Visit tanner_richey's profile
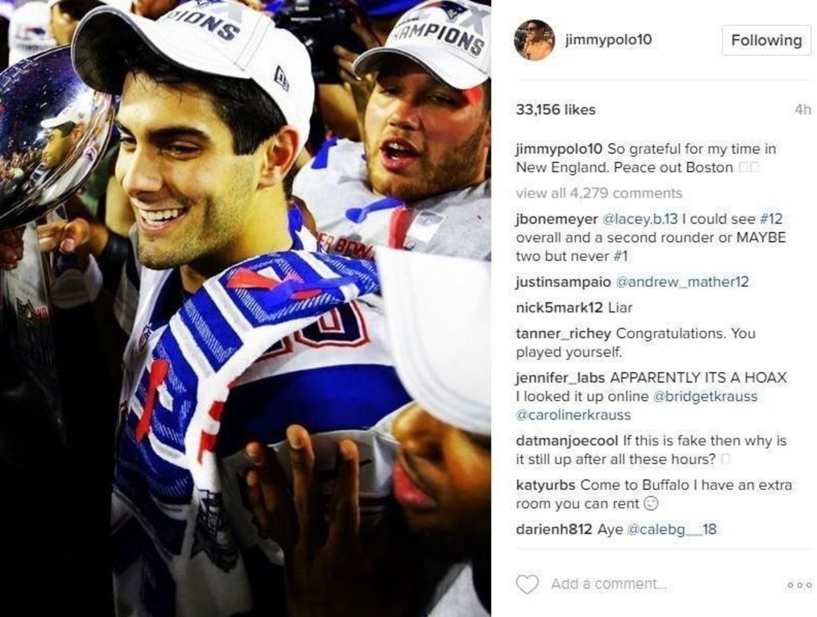817x617 pixels. coord(564,333)
